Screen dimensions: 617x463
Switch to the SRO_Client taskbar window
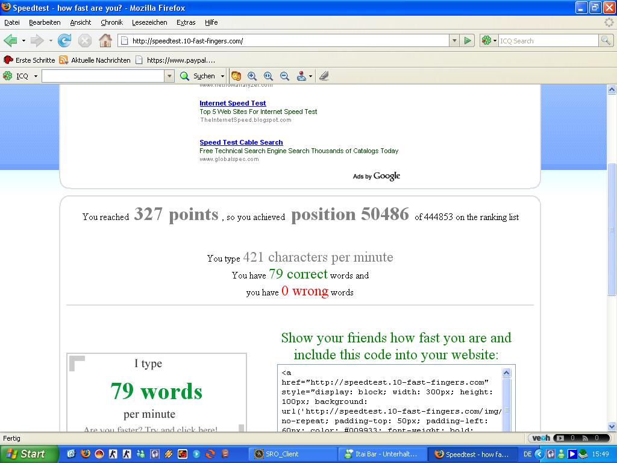coord(292,454)
